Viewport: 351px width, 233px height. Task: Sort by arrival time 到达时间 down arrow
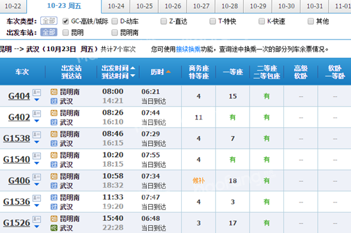coord(133,76)
